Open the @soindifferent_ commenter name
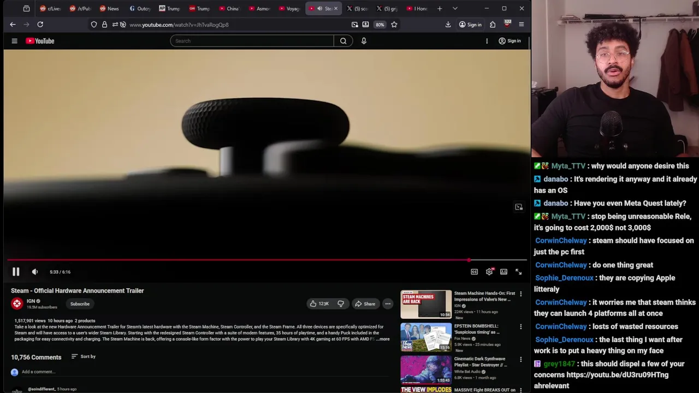Viewport: 699px width, 393px height. 42,389
